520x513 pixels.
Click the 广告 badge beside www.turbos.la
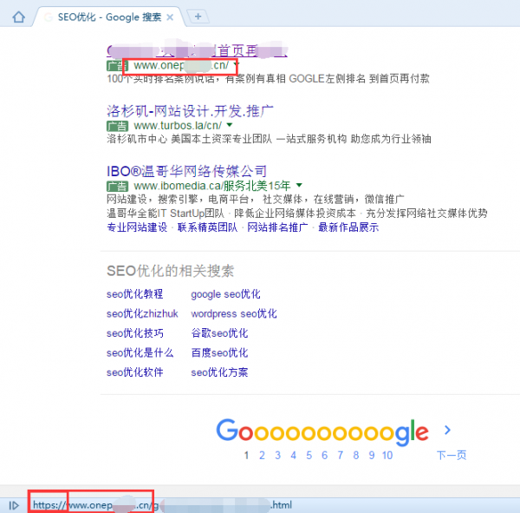(x=118, y=125)
